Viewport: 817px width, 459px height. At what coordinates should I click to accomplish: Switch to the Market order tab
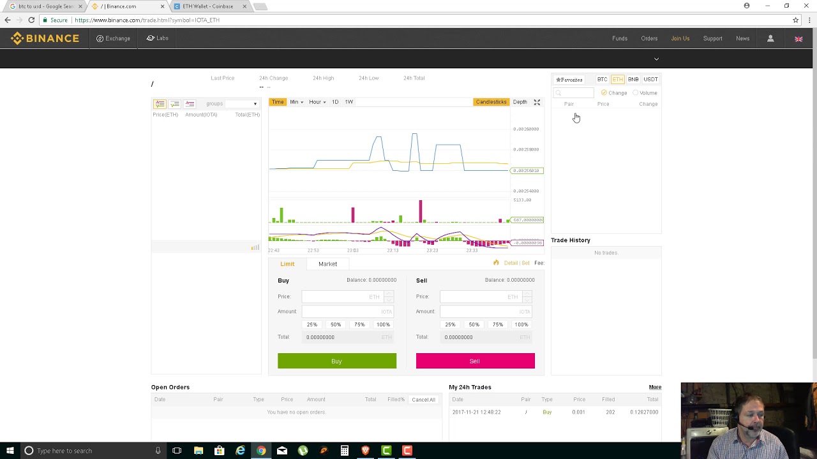click(x=327, y=264)
